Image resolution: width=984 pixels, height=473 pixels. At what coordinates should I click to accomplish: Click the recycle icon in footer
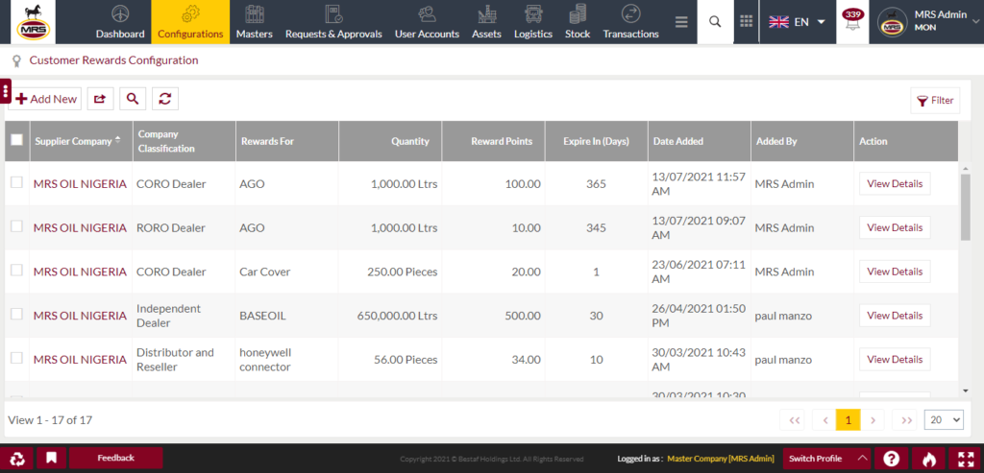(x=17, y=458)
